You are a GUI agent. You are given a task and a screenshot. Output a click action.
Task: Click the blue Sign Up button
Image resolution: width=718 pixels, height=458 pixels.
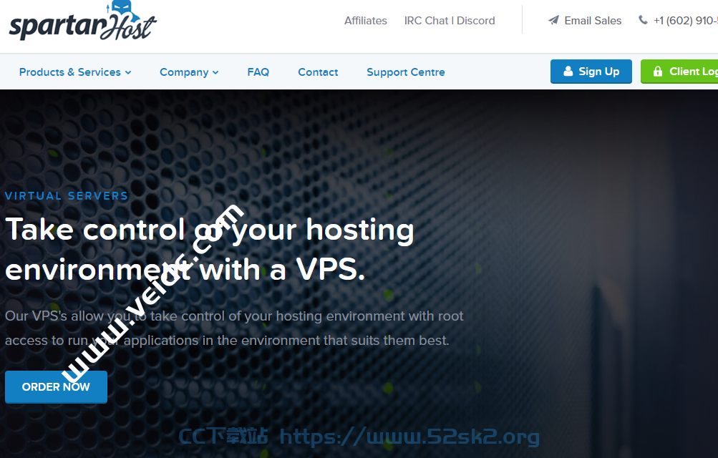591,72
